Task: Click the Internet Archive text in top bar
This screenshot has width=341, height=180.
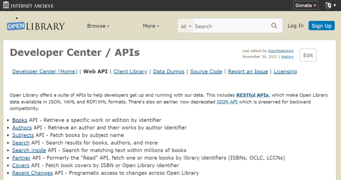Action: click(x=32, y=6)
